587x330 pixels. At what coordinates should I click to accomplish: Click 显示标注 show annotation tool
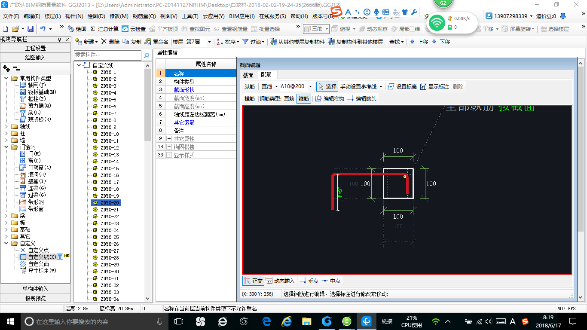pyautogui.click(x=434, y=86)
